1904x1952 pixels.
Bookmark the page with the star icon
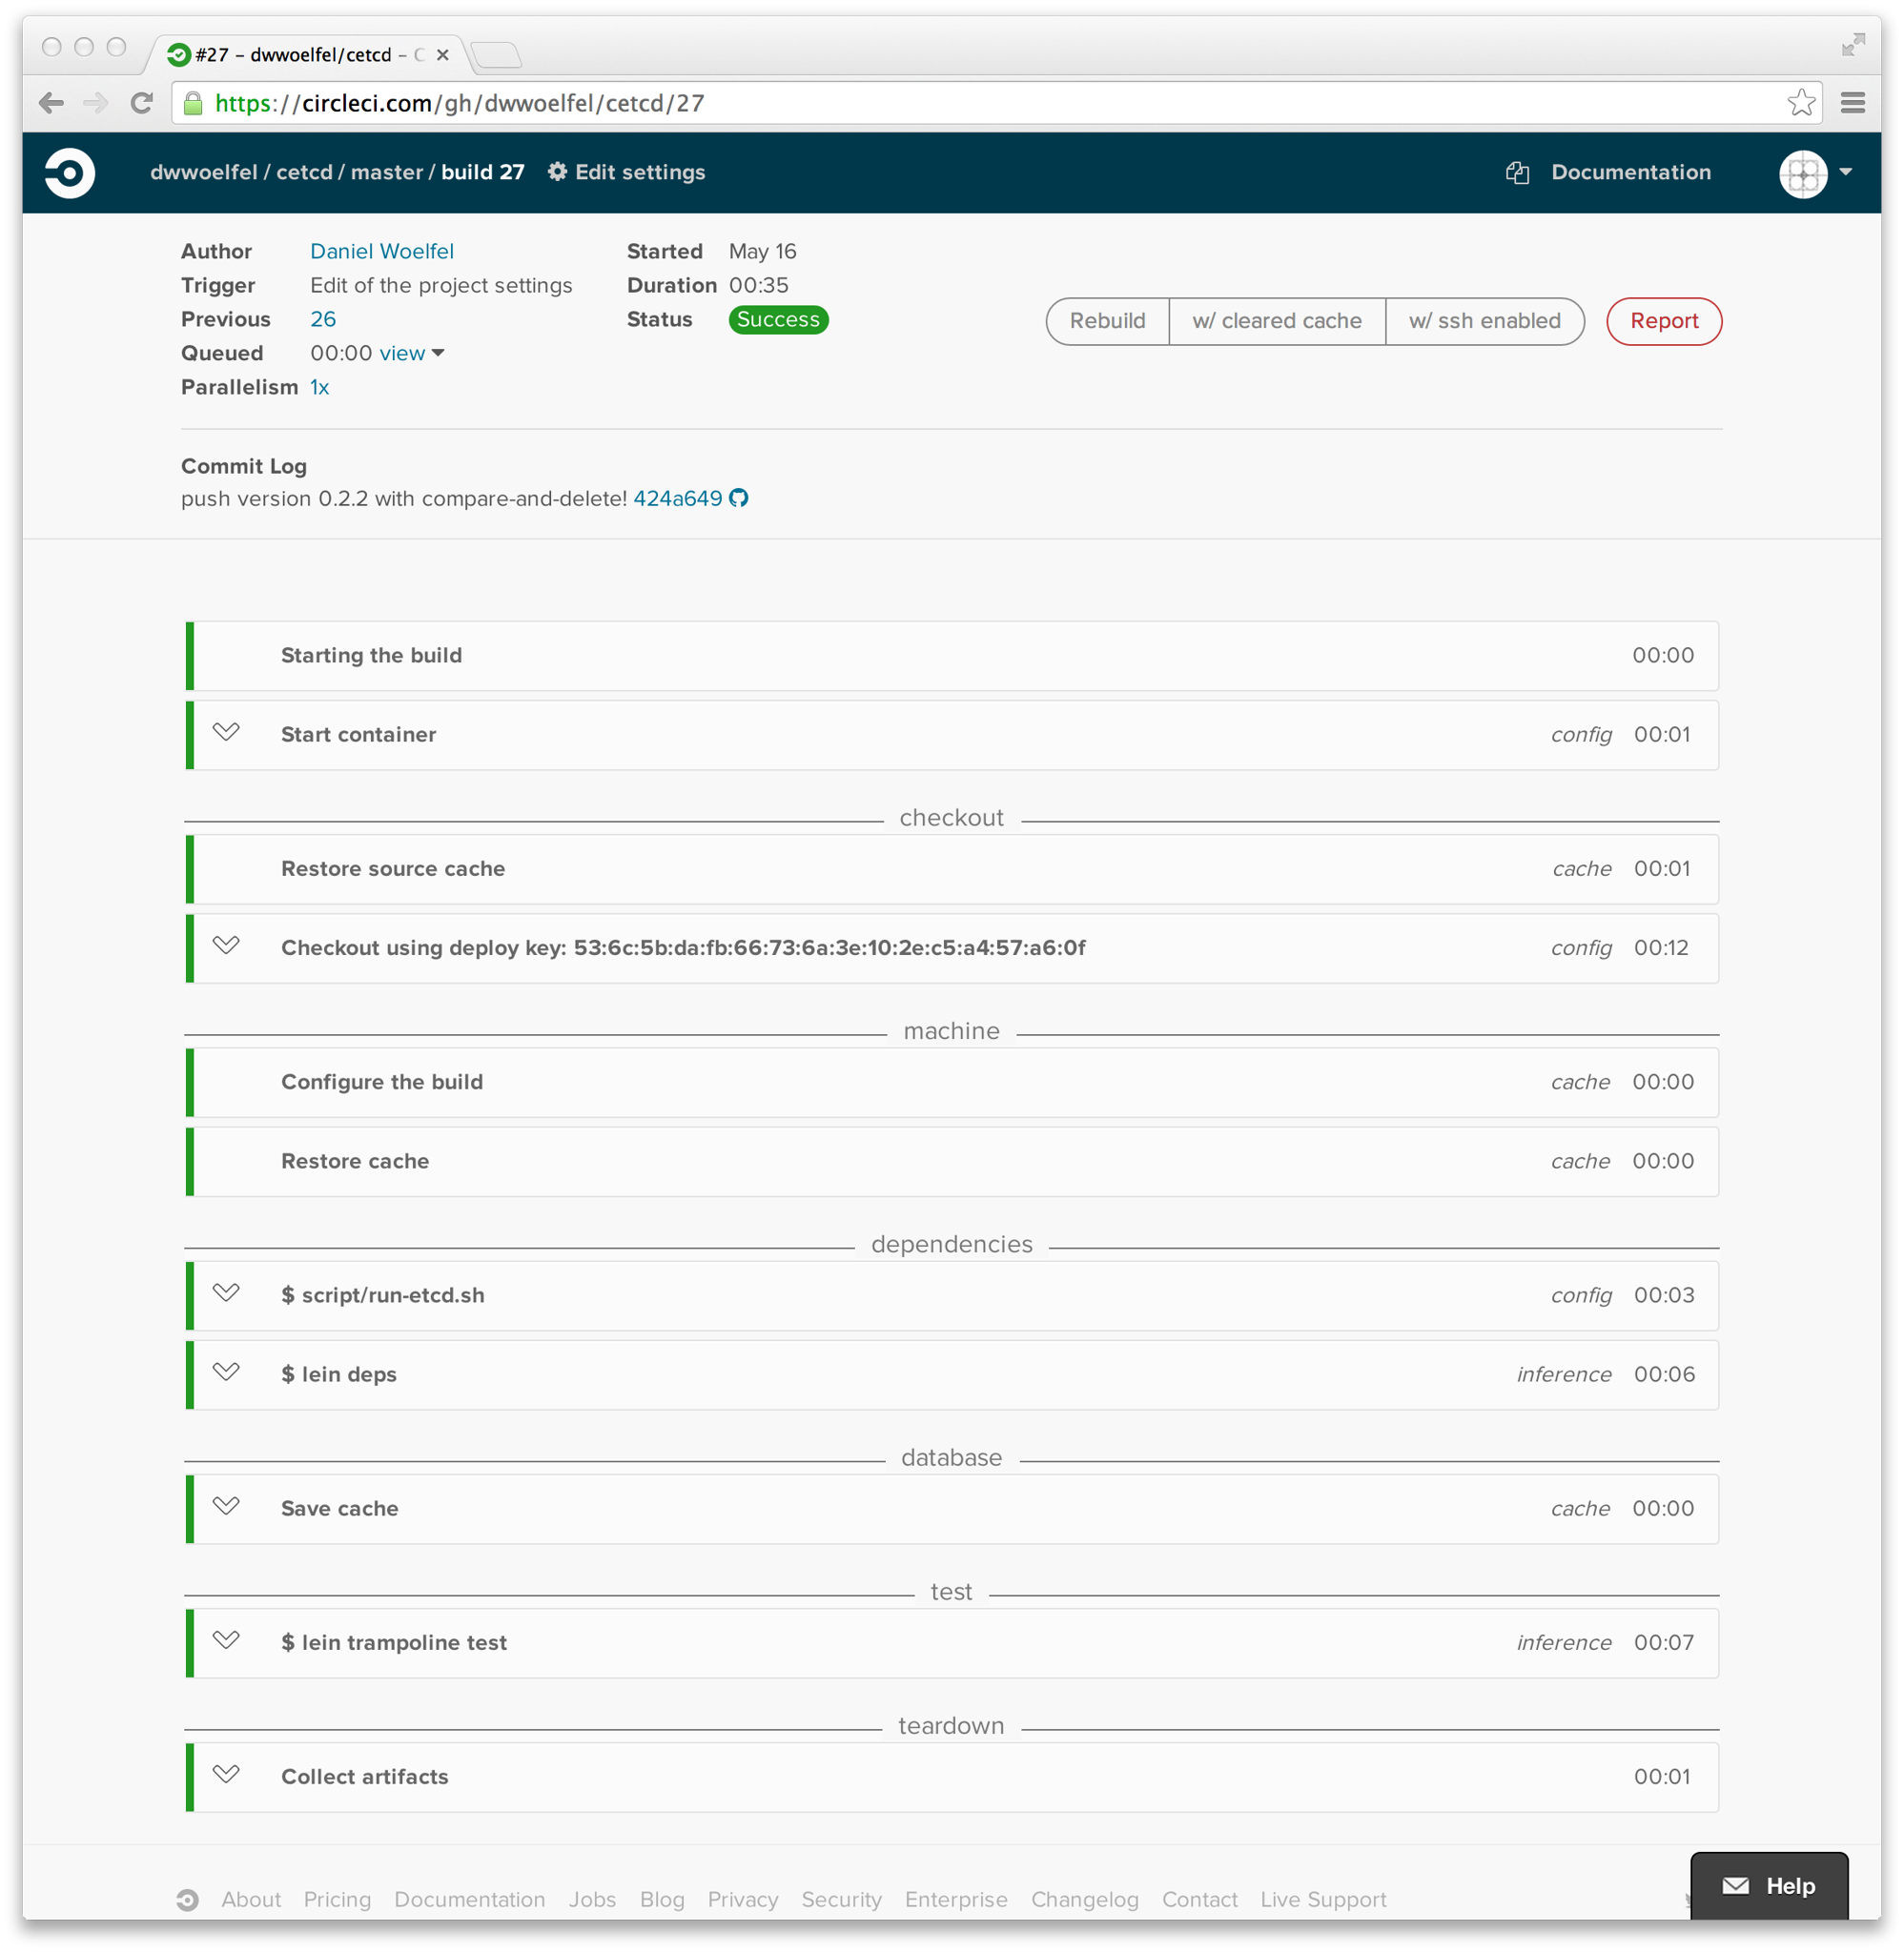[1800, 102]
